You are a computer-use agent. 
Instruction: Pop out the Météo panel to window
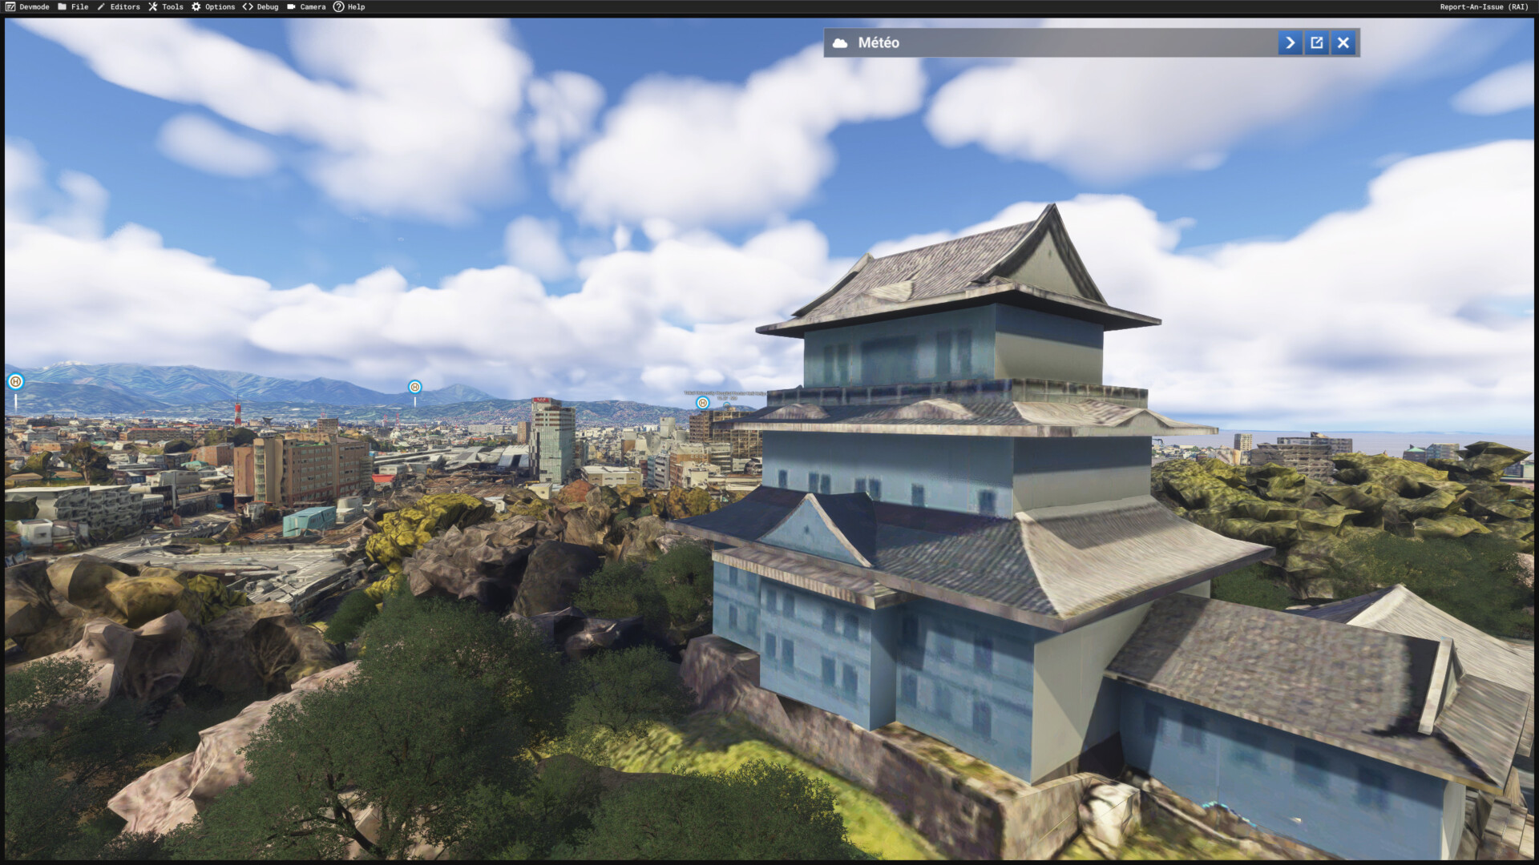click(x=1317, y=43)
